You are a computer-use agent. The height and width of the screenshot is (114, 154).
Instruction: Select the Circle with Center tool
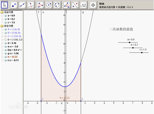pos(49,5)
